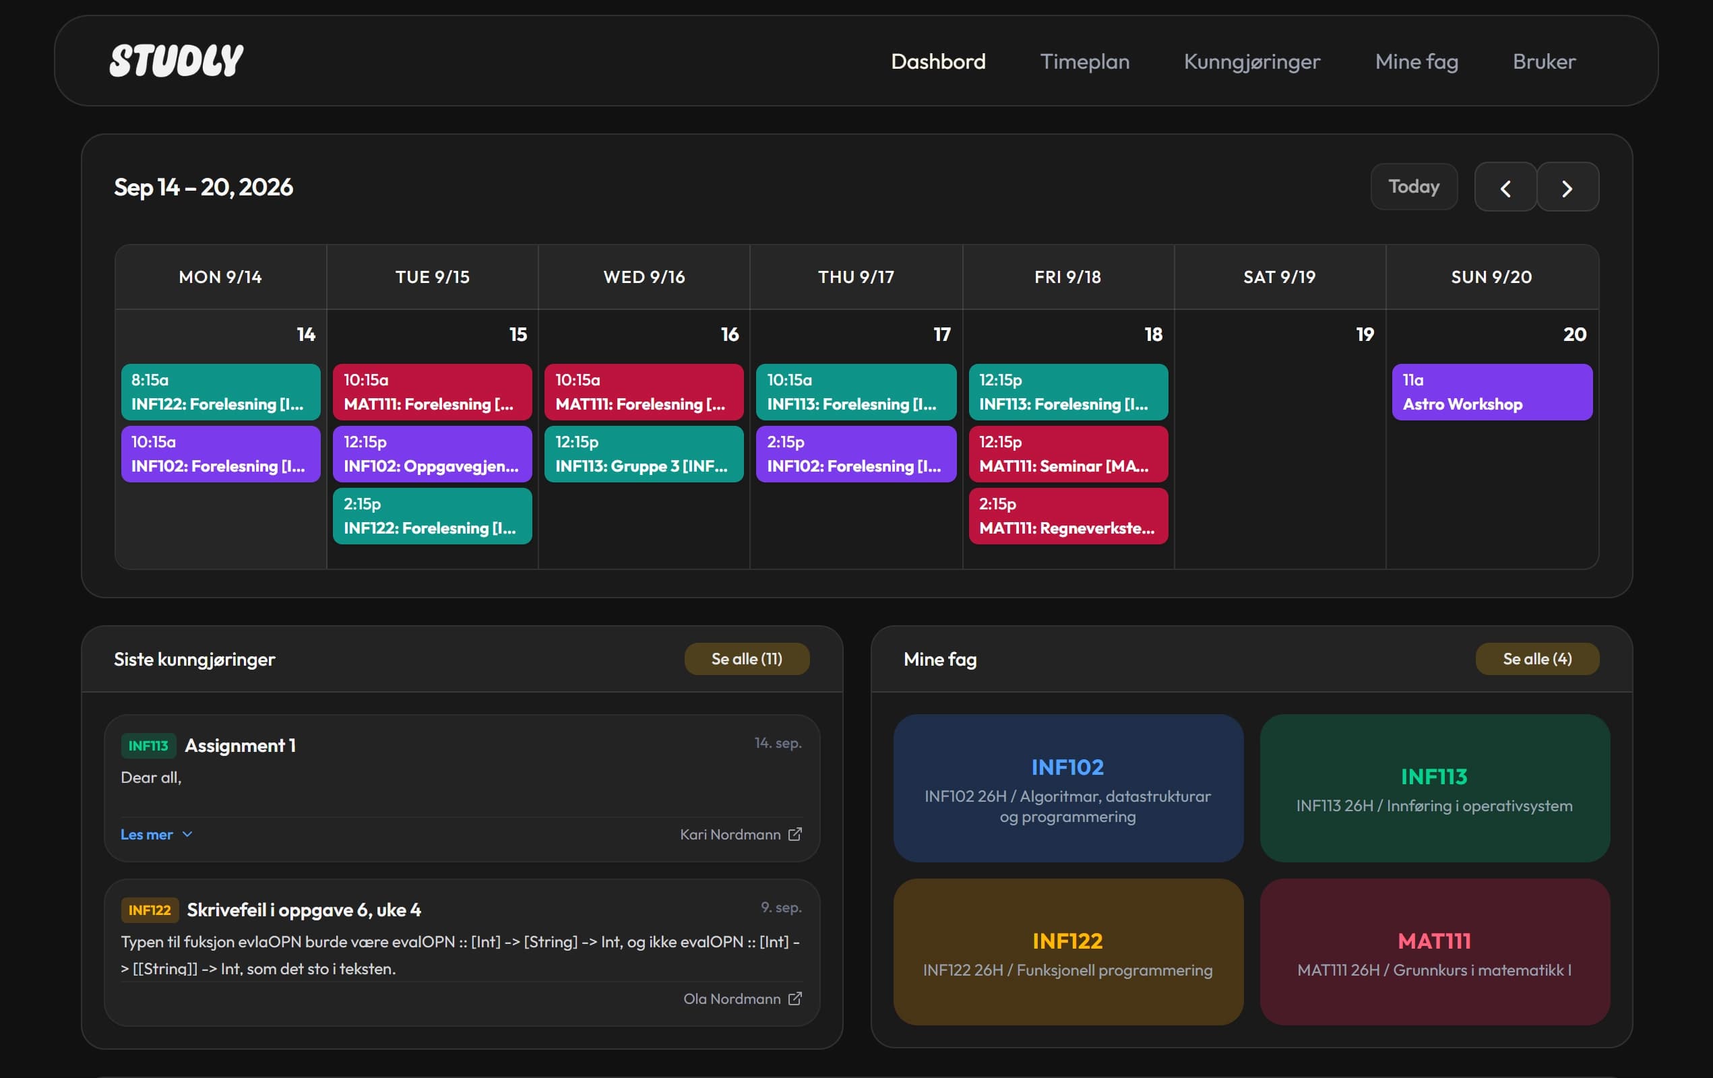The width and height of the screenshot is (1713, 1078).
Task: Open the Timeplan nav item
Action: (1084, 61)
